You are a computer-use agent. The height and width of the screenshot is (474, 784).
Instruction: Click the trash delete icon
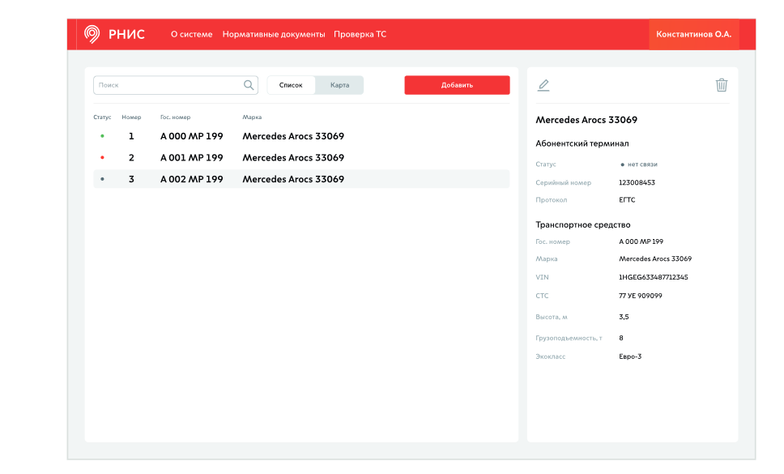pos(722,85)
